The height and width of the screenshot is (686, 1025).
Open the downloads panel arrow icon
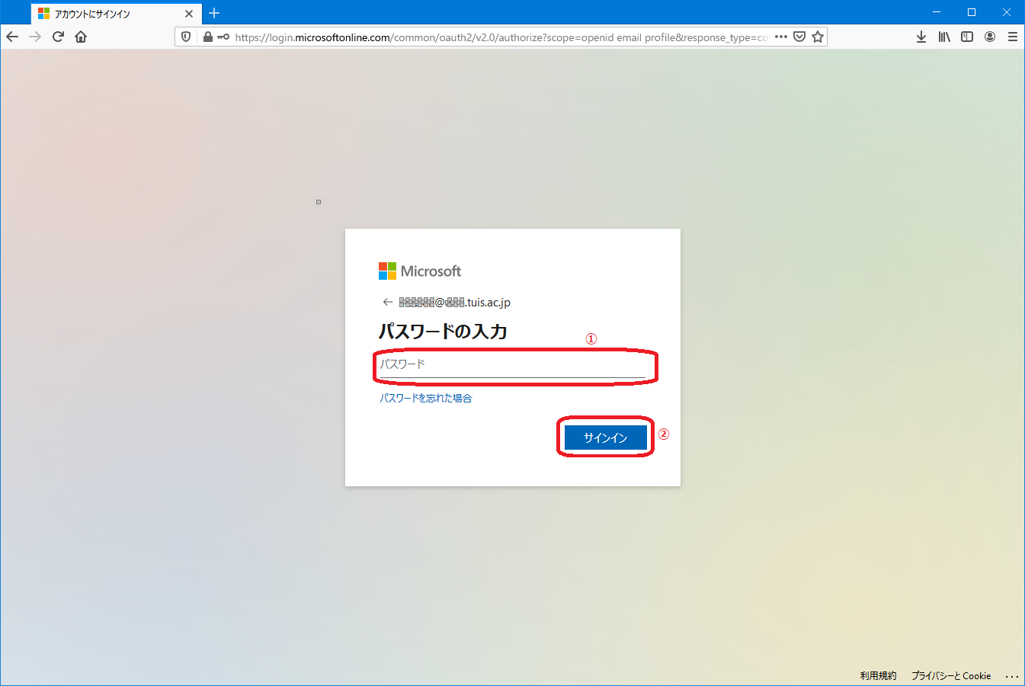click(x=921, y=37)
